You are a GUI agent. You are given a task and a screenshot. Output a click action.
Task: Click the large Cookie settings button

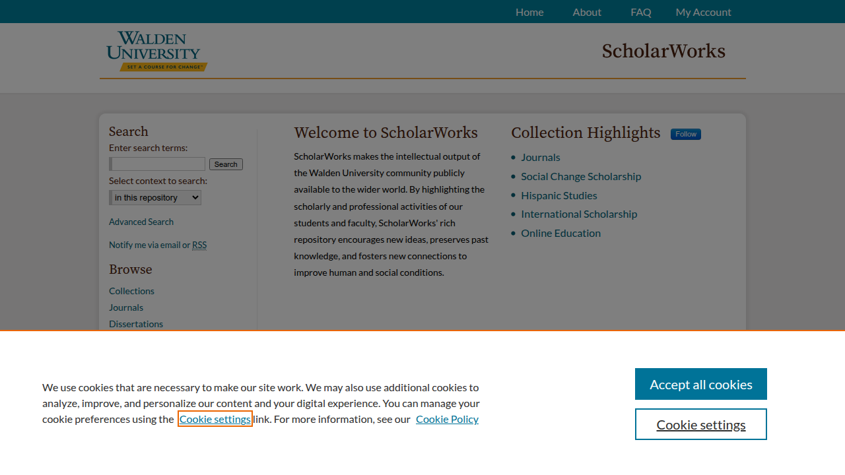[x=701, y=424]
